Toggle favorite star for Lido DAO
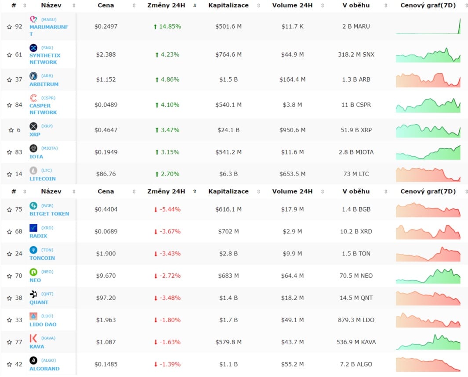This screenshot has width=468, height=377. tap(9, 320)
